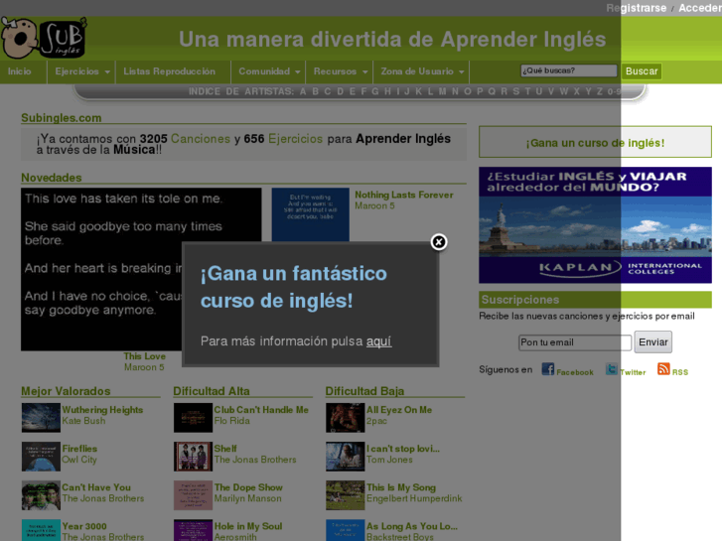Open 2pac artist link
The image size is (722, 541).
[x=376, y=421]
